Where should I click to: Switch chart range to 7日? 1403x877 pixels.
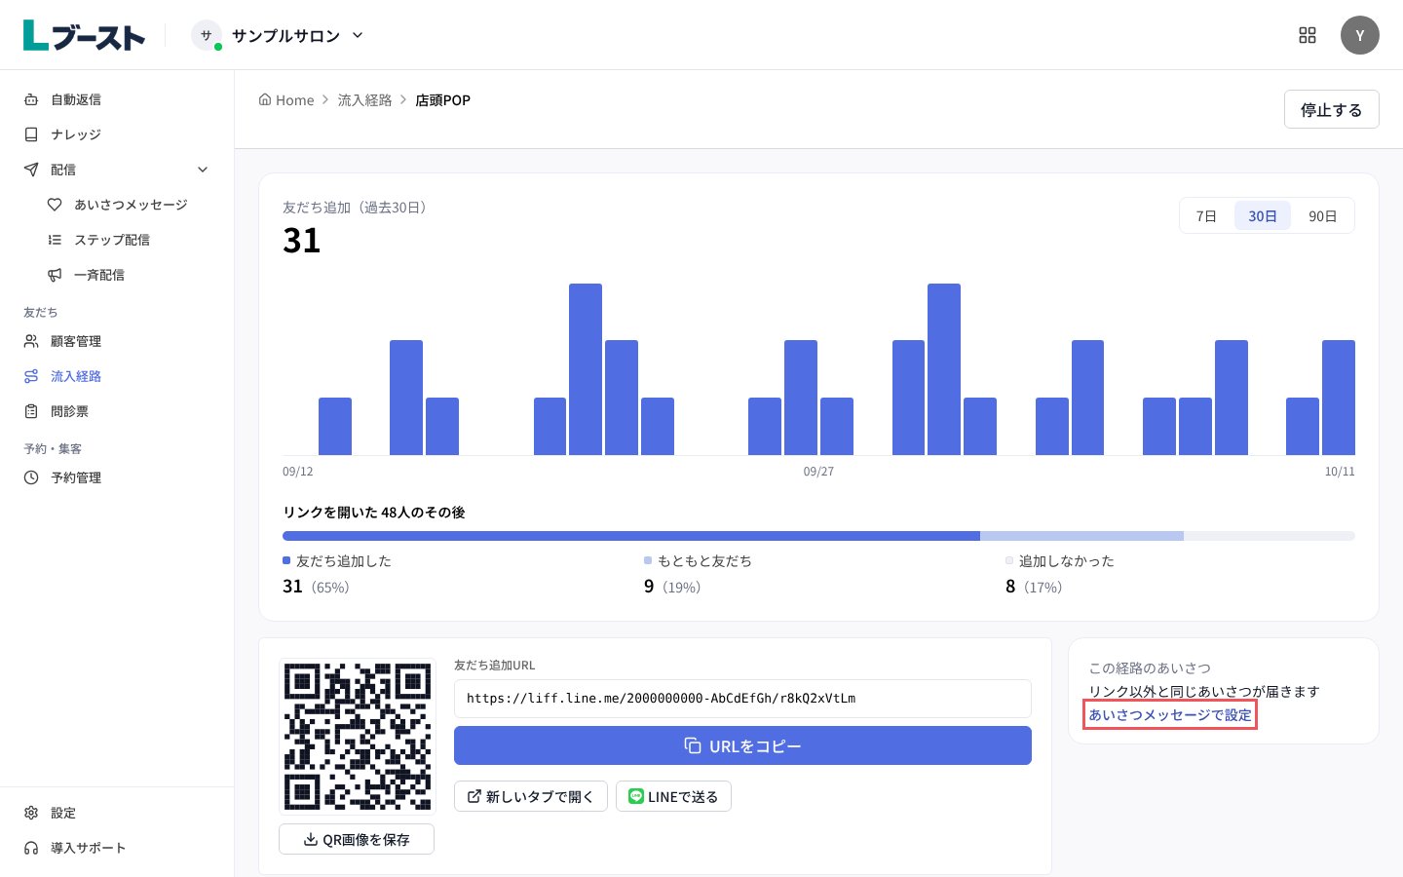coord(1206,216)
